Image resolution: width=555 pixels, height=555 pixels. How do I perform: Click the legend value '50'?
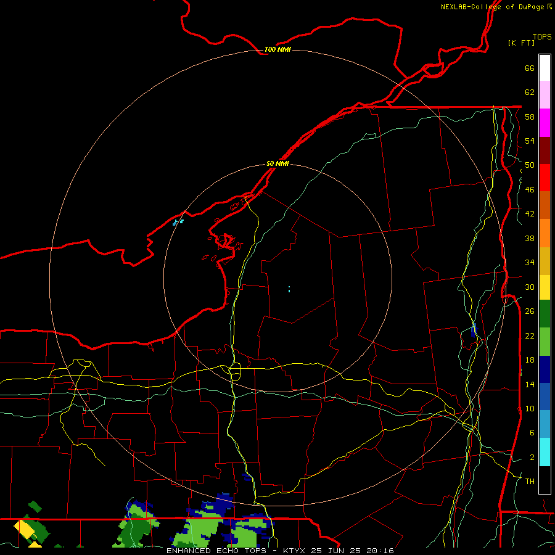[530, 165]
